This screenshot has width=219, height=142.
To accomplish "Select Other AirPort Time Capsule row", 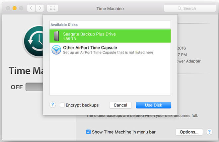I will pos(110,50).
